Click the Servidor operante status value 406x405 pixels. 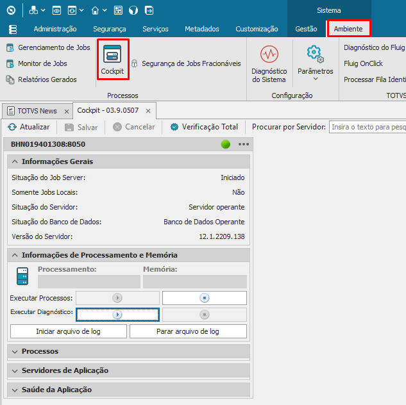[x=216, y=207]
